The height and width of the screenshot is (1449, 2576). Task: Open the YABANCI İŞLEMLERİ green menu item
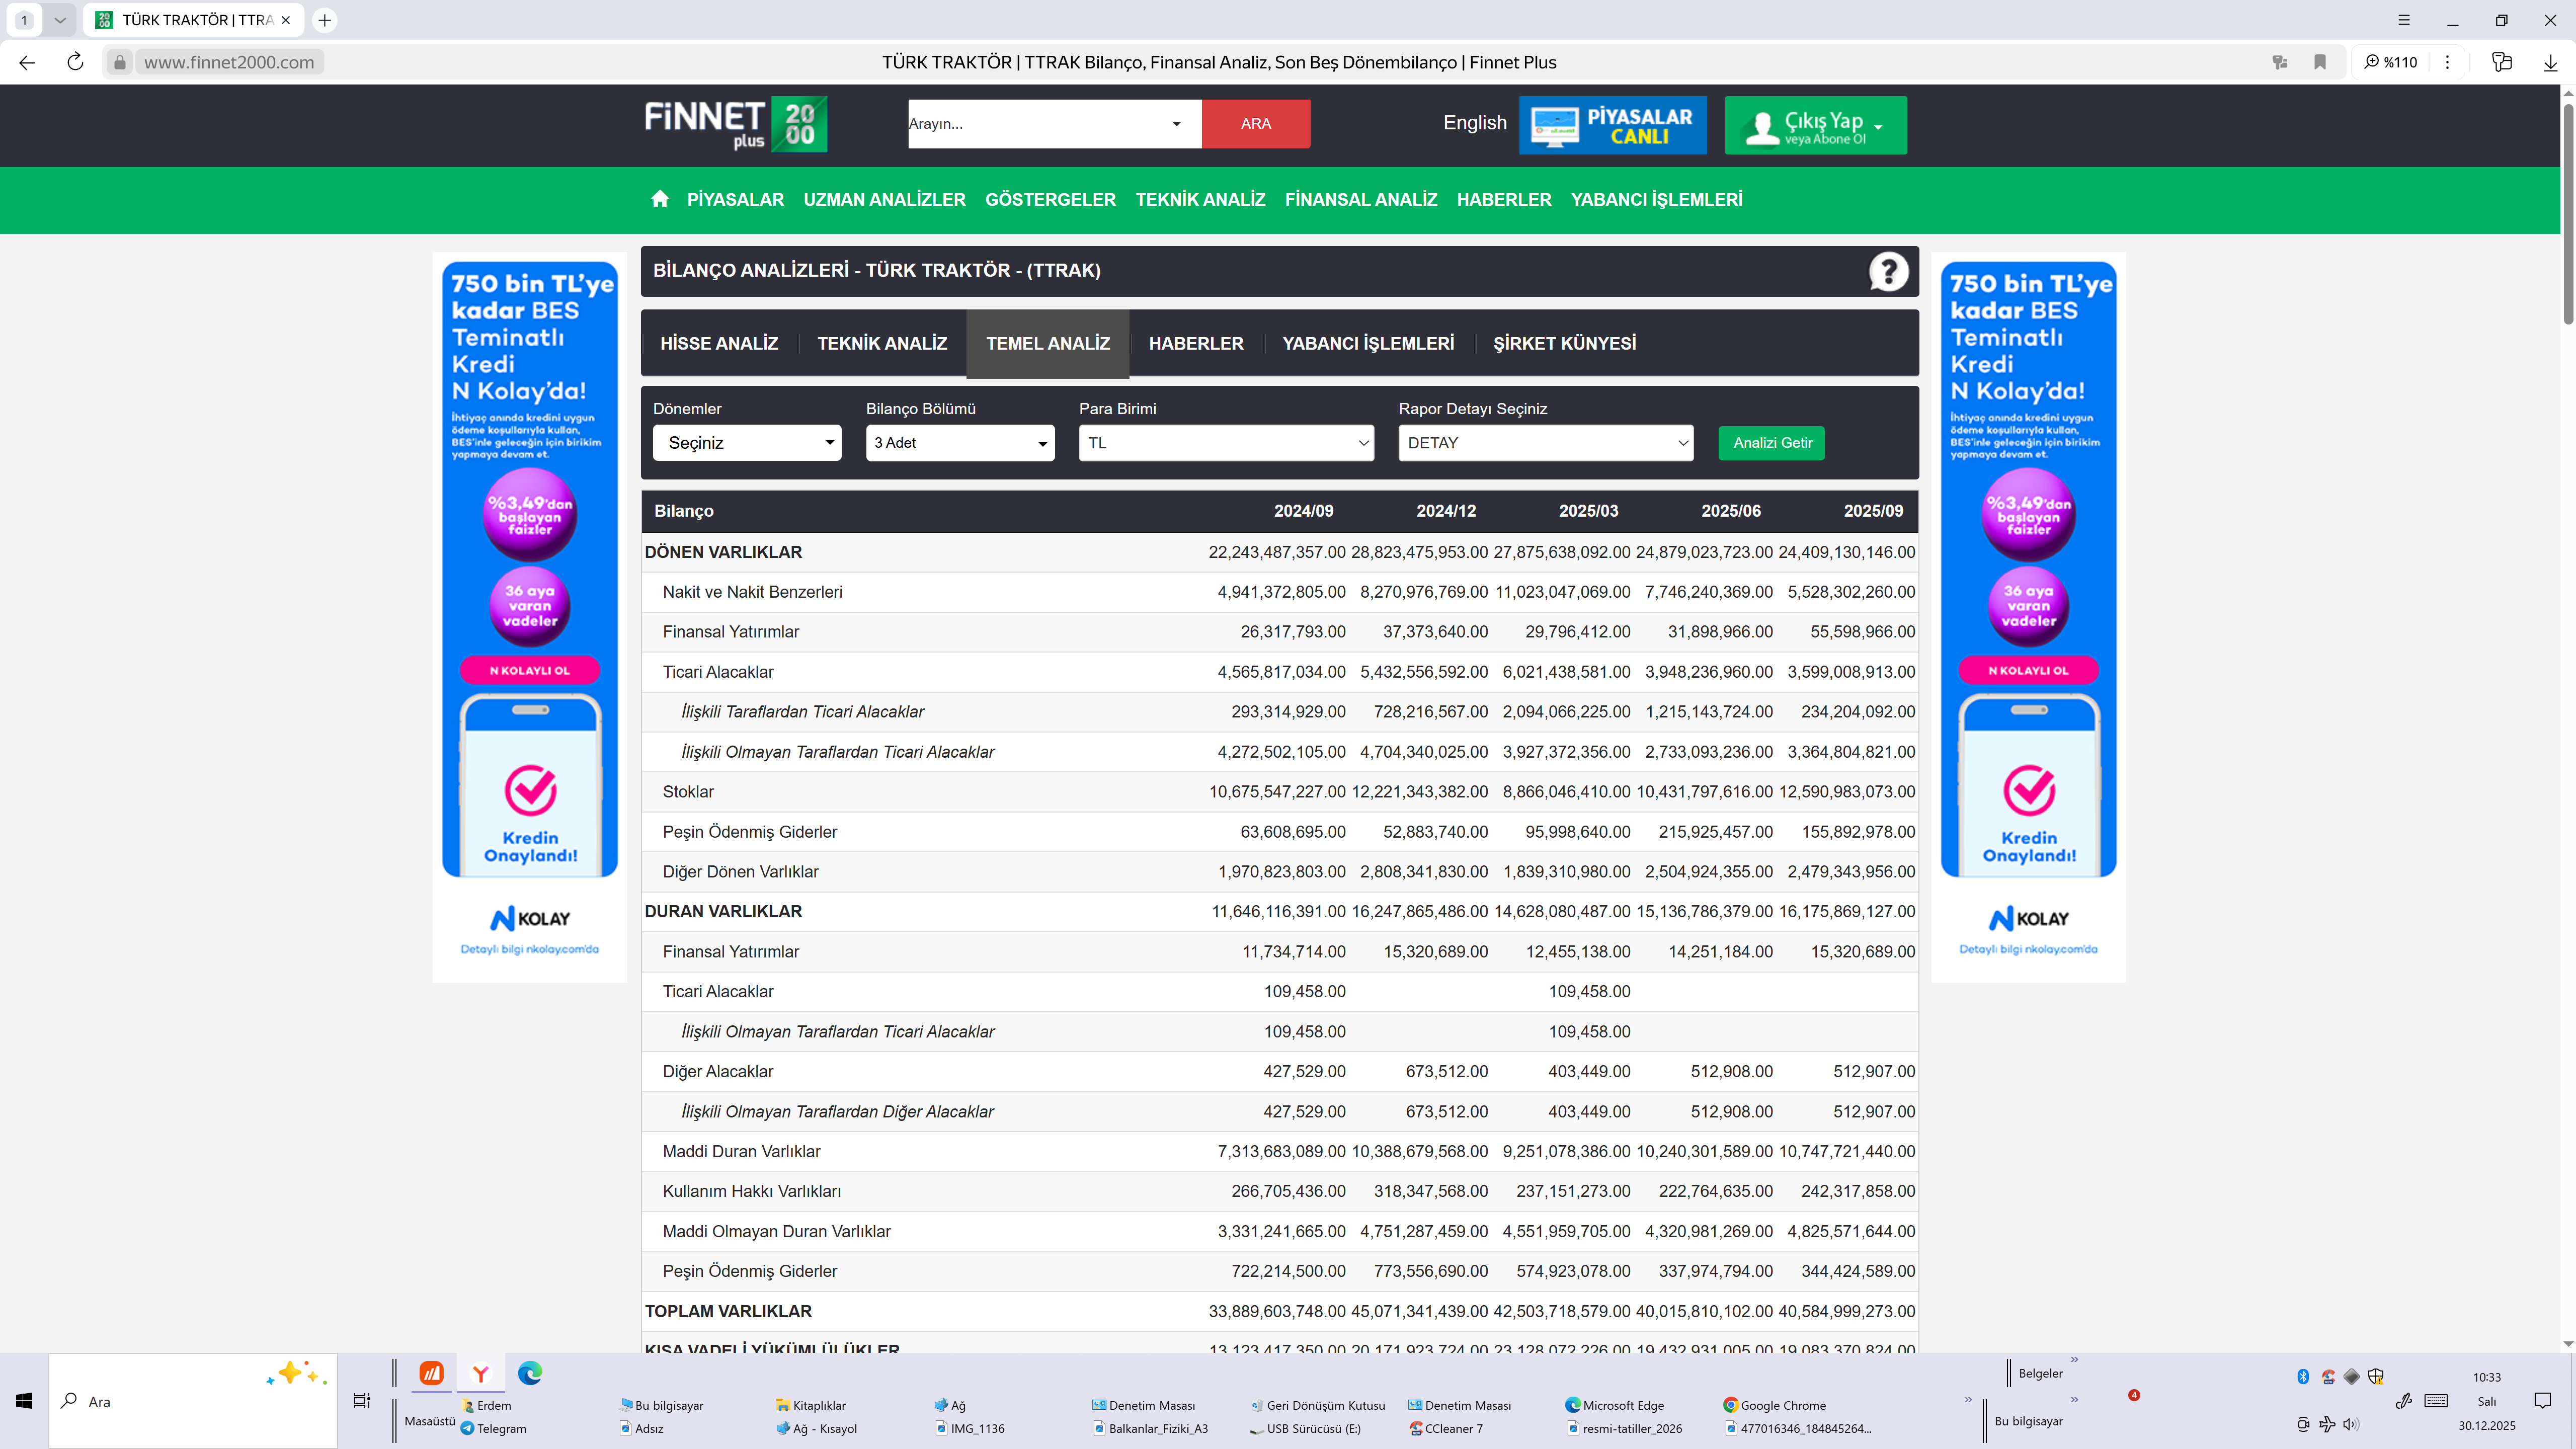click(x=1656, y=200)
